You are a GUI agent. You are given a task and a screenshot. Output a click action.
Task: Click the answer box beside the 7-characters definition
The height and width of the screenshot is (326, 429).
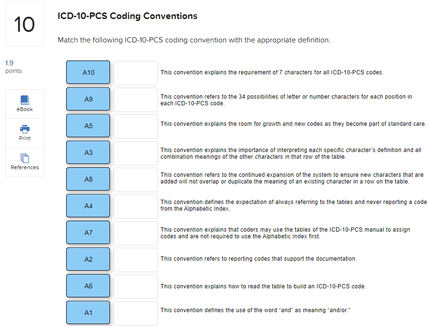(135, 72)
